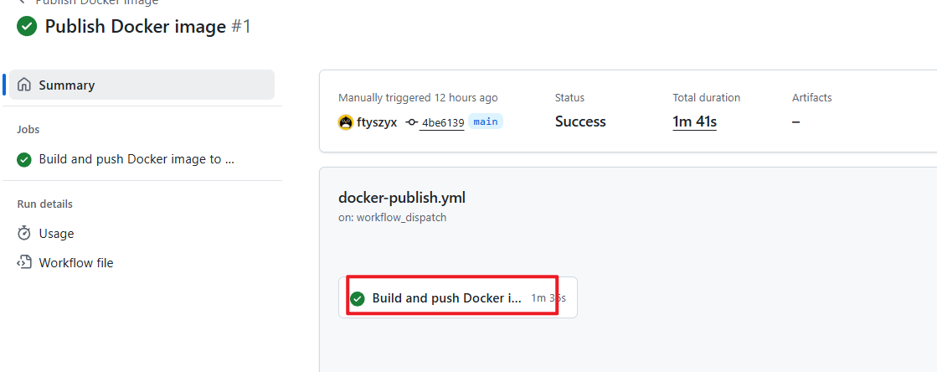Image resolution: width=937 pixels, height=372 pixels.
Task: Click the green check icon in the sidebar job
Action: coord(24,159)
